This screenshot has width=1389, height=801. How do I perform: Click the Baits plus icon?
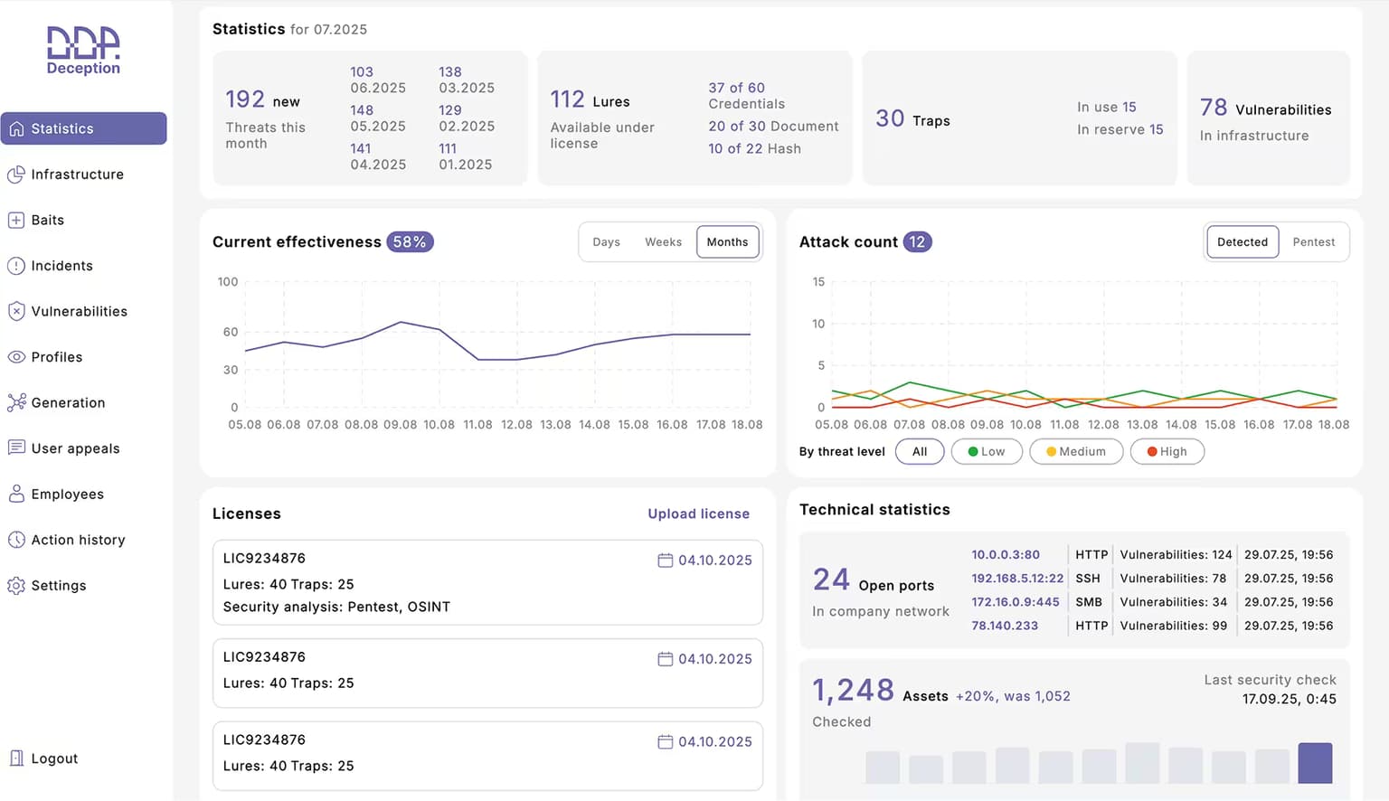[x=16, y=220]
